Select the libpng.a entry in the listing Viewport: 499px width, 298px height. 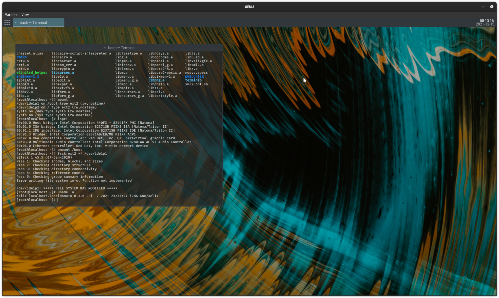point(156,80)
